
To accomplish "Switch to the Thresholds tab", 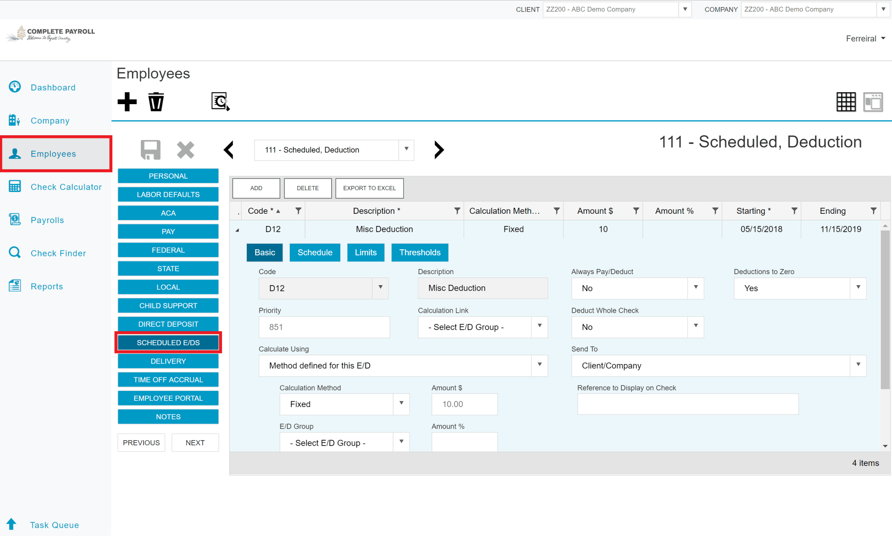I will tap(420, 252).
